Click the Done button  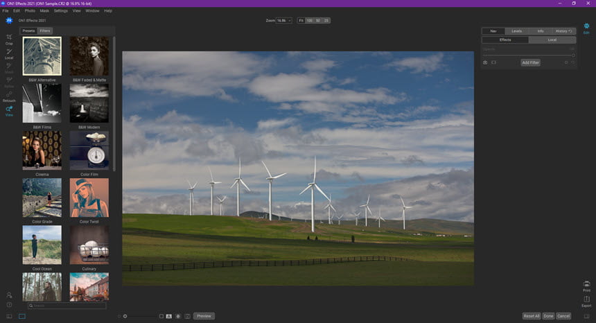click(548, 316)
